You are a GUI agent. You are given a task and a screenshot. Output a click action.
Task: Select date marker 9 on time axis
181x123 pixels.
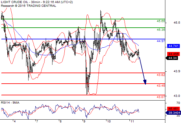pos(84,121)
